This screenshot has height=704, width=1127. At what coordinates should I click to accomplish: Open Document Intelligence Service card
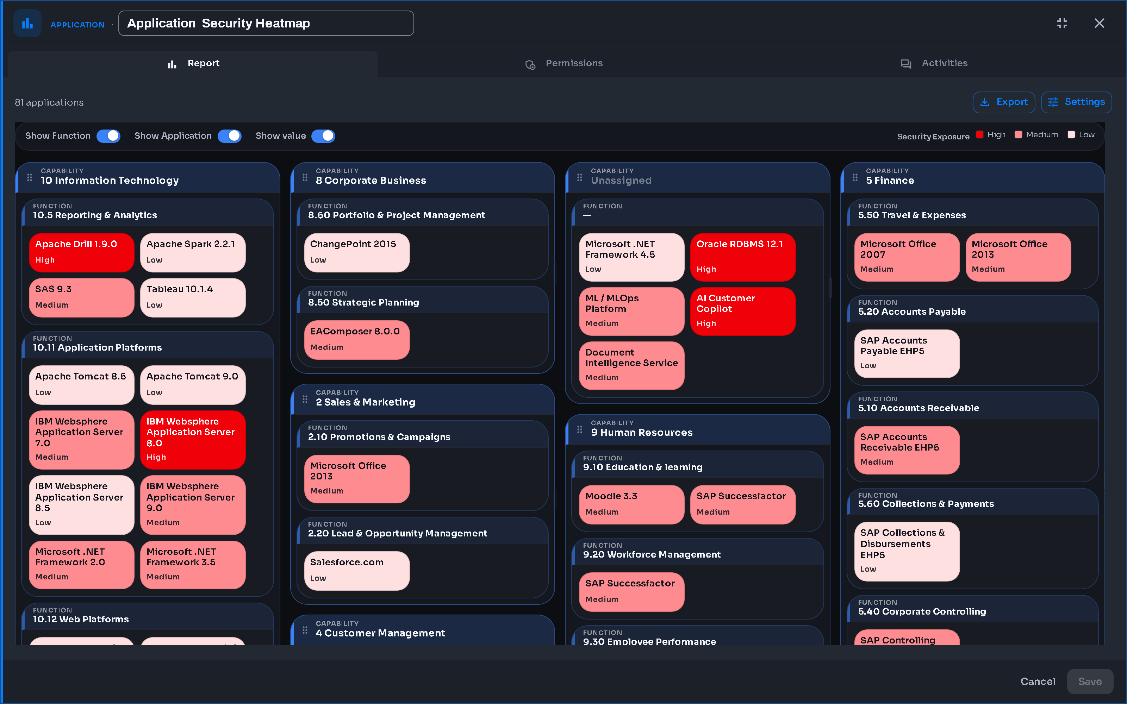pos(631,365)
